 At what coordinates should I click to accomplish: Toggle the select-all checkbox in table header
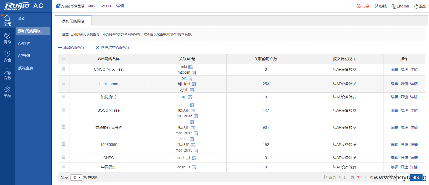(x=64, y=58)
